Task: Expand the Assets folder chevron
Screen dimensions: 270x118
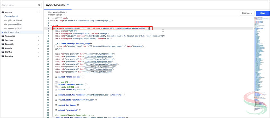Action: 38,48
